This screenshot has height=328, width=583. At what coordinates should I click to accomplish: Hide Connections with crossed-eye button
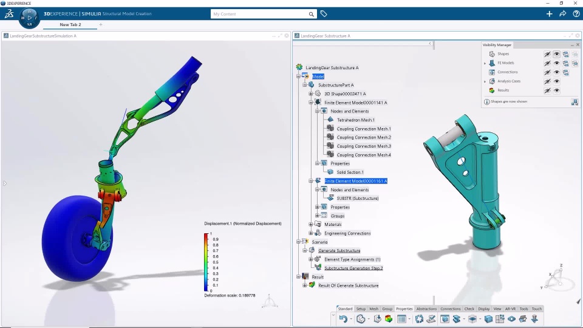click(x=547, y=72)
